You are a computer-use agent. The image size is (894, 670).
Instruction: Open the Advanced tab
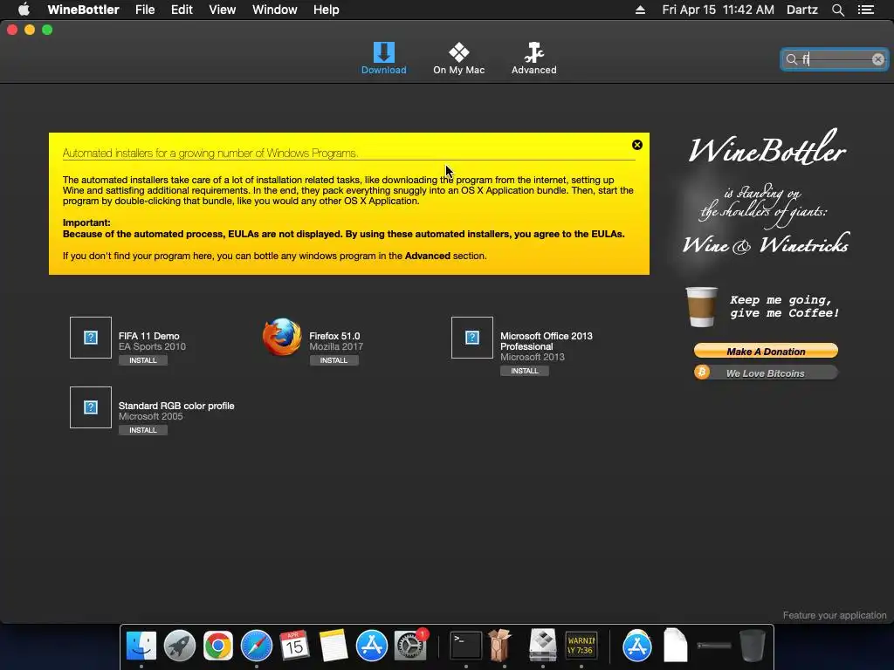[x=533, y=58]
